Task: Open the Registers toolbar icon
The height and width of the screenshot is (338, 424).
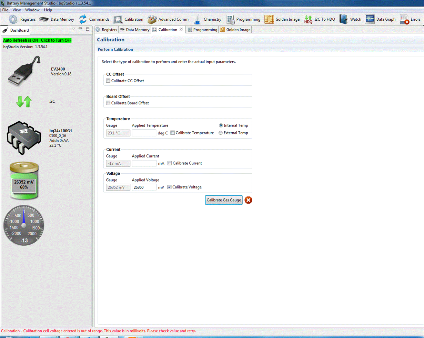Action: point(13,19)
